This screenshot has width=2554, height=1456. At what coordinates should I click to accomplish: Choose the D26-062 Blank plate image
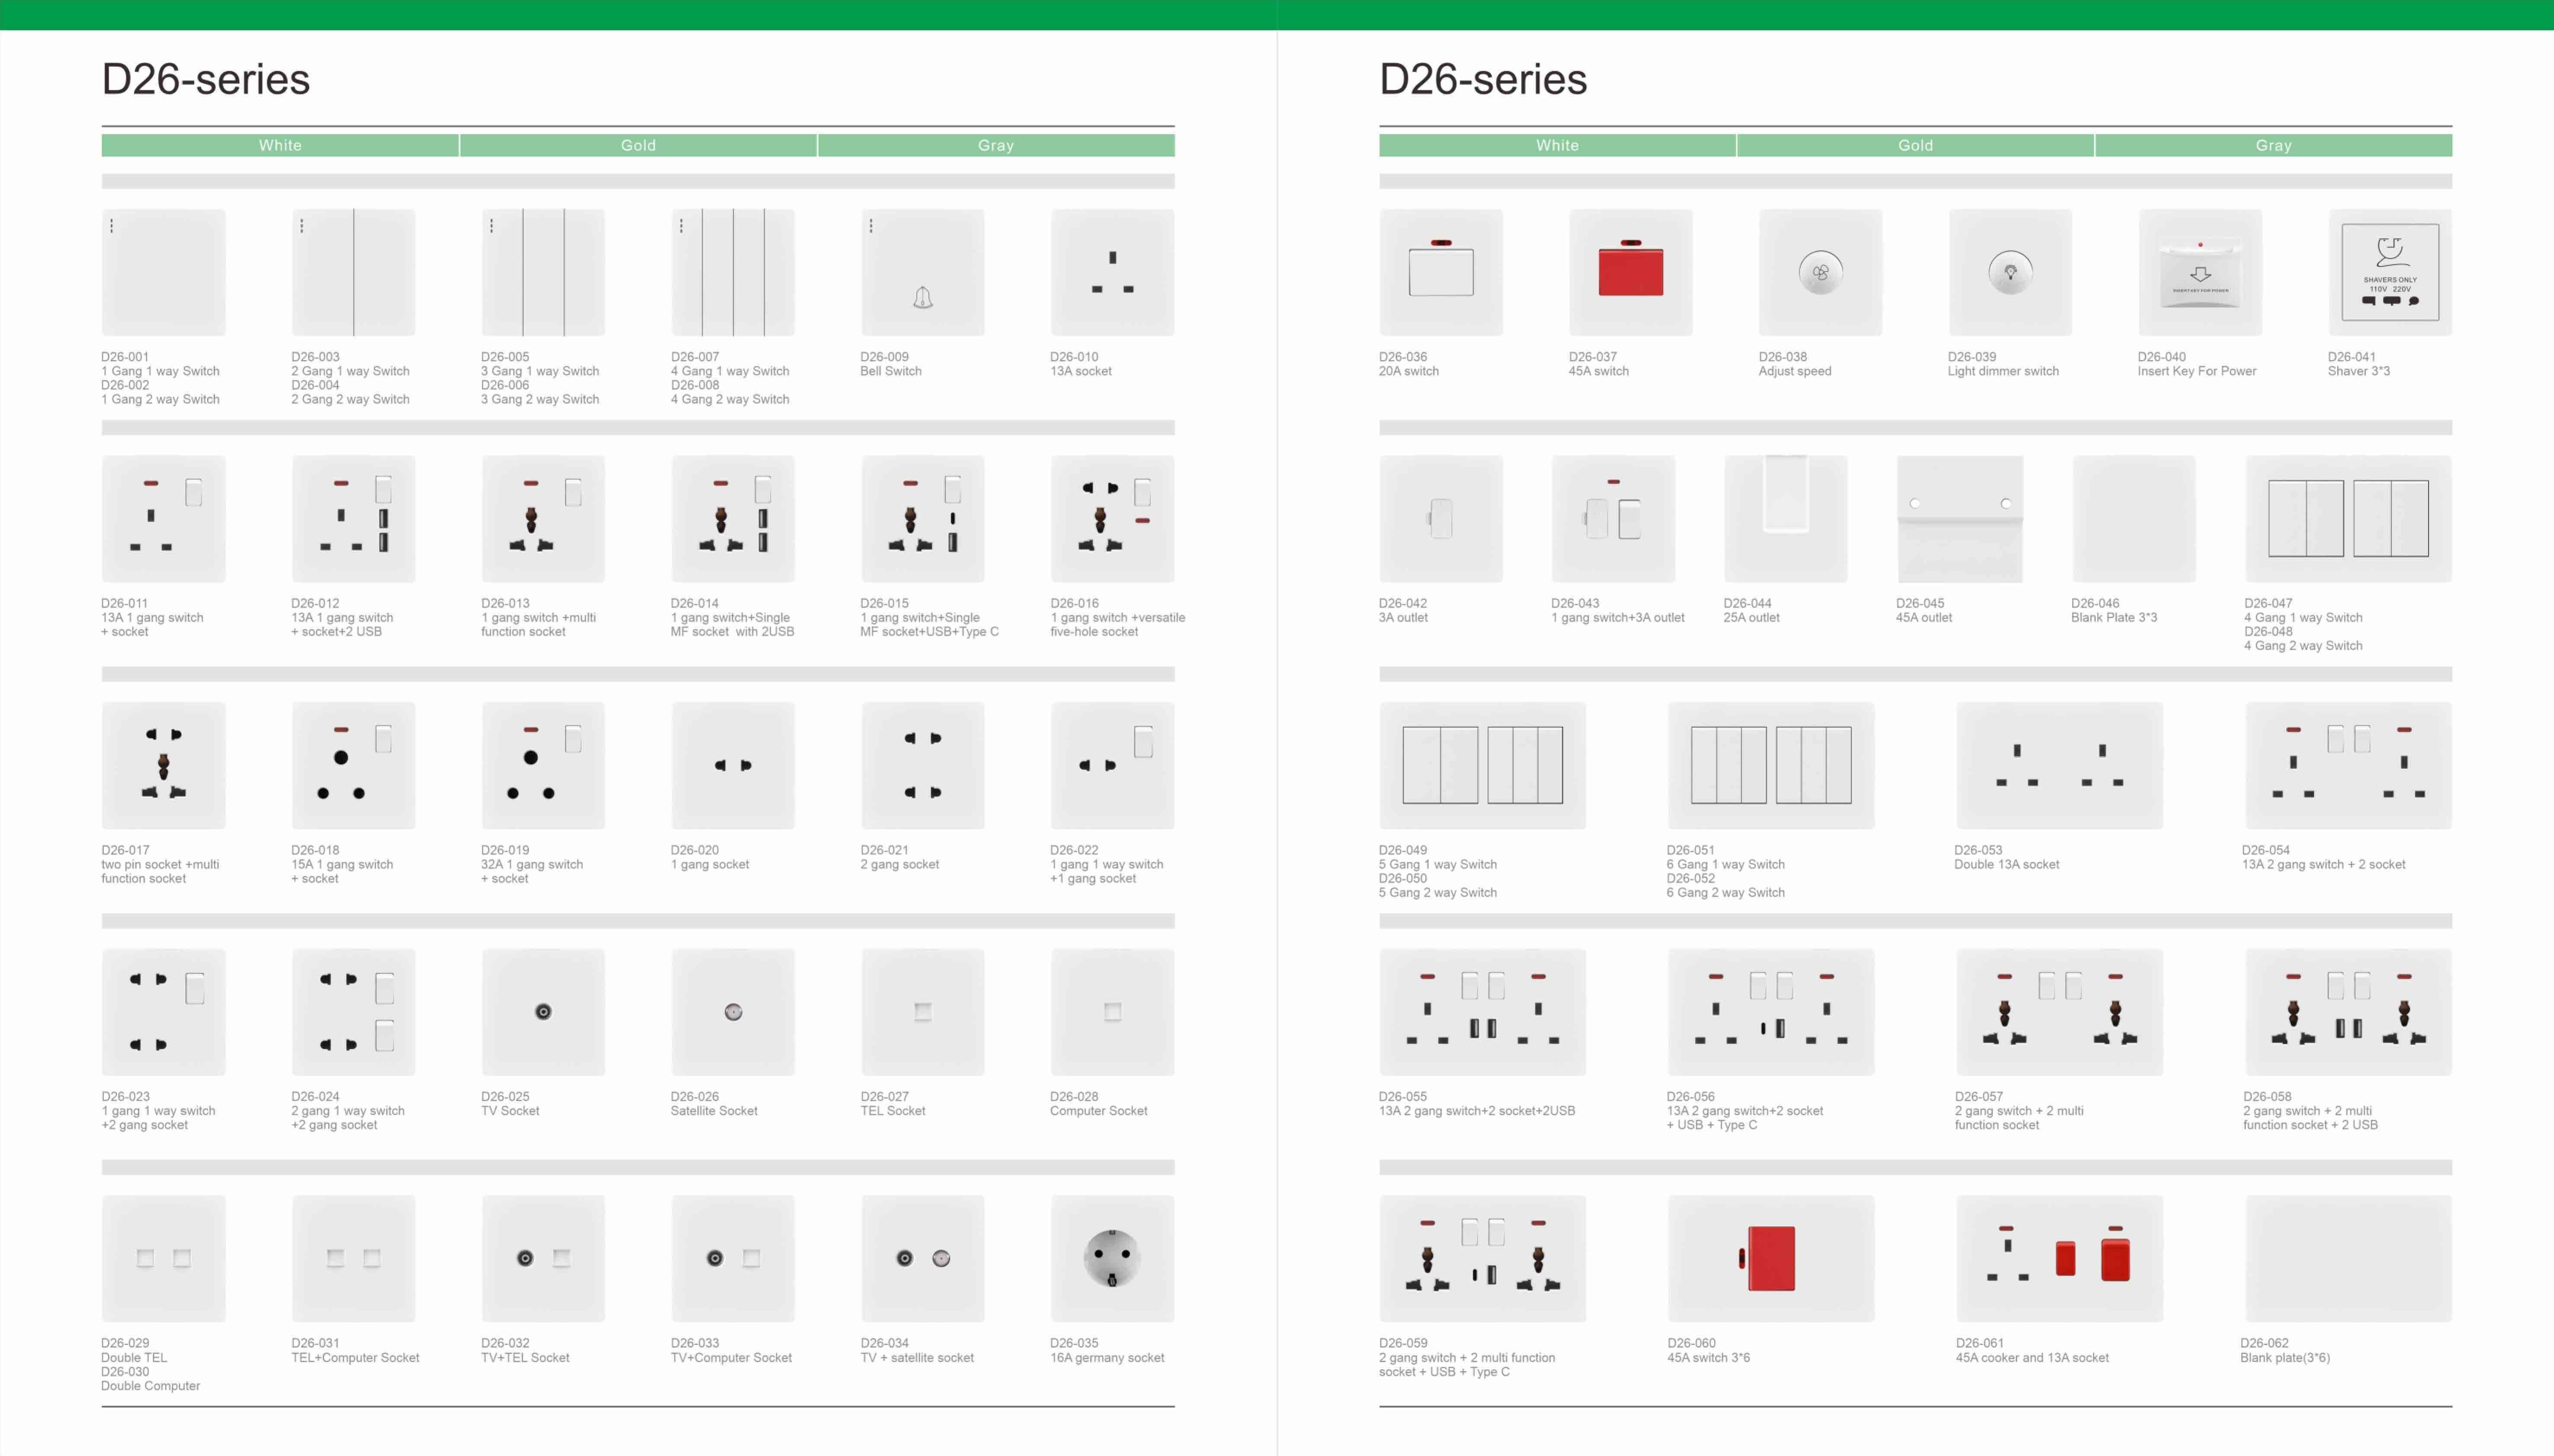click(x=2349, y=1259)
